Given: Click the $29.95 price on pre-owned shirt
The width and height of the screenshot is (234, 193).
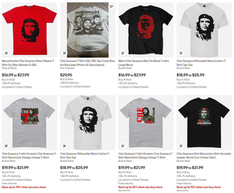Looking at the screenshot, I should (x=66, y=75).
